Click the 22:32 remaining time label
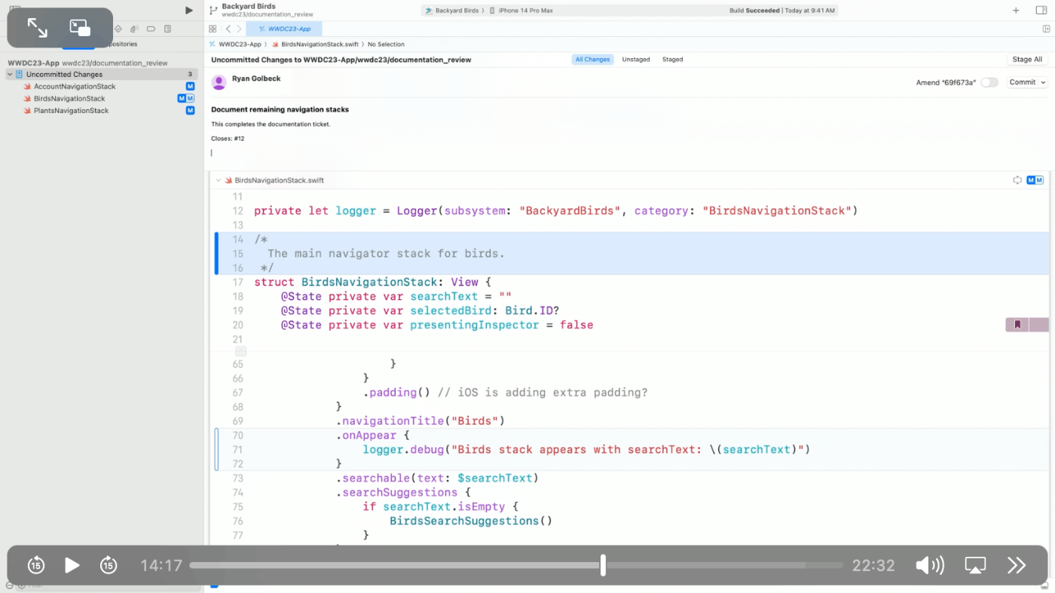Image resolution: width=1055 pixels, height=593 pixels. pyautogui.click(x=873, y=565)
